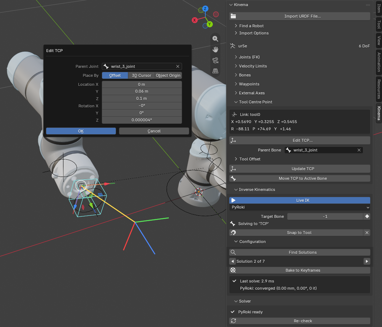Remove snap with X beside Snap to Tool
Screen dimensions: 382x327
(x=367, y=233)
